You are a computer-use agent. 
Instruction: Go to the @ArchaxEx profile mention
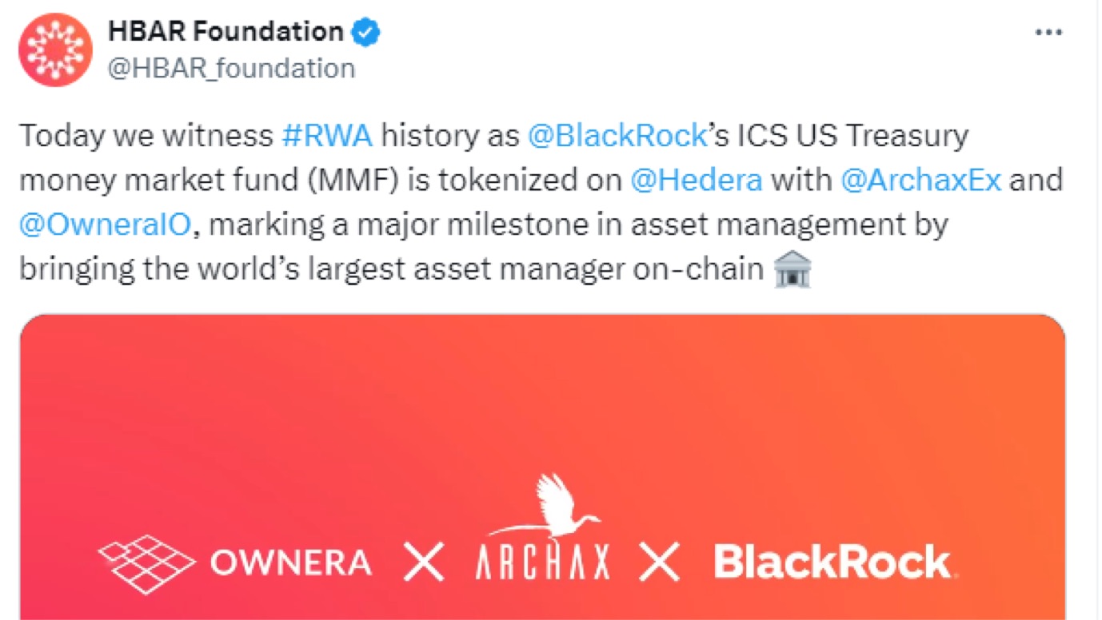point(920,181)
